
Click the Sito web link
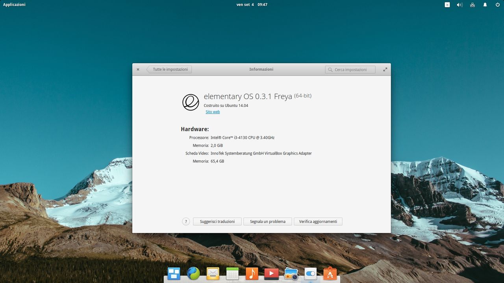213,112
